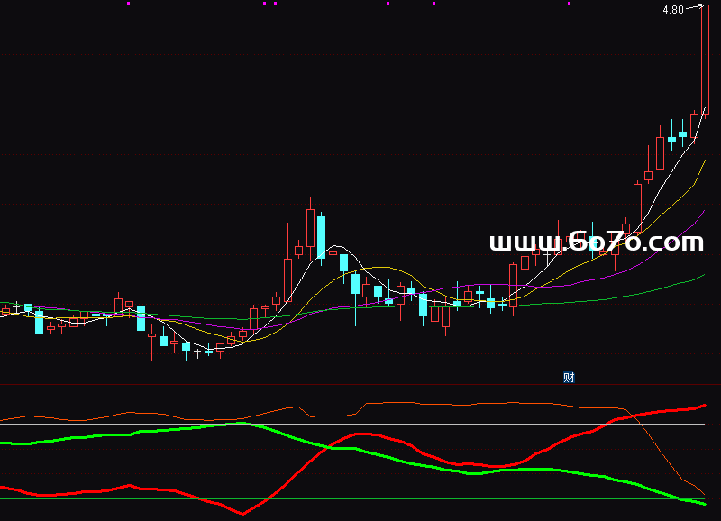Click the second magenta top marker from right
This screenshot has width=721, height=521.
pos(434,4)
